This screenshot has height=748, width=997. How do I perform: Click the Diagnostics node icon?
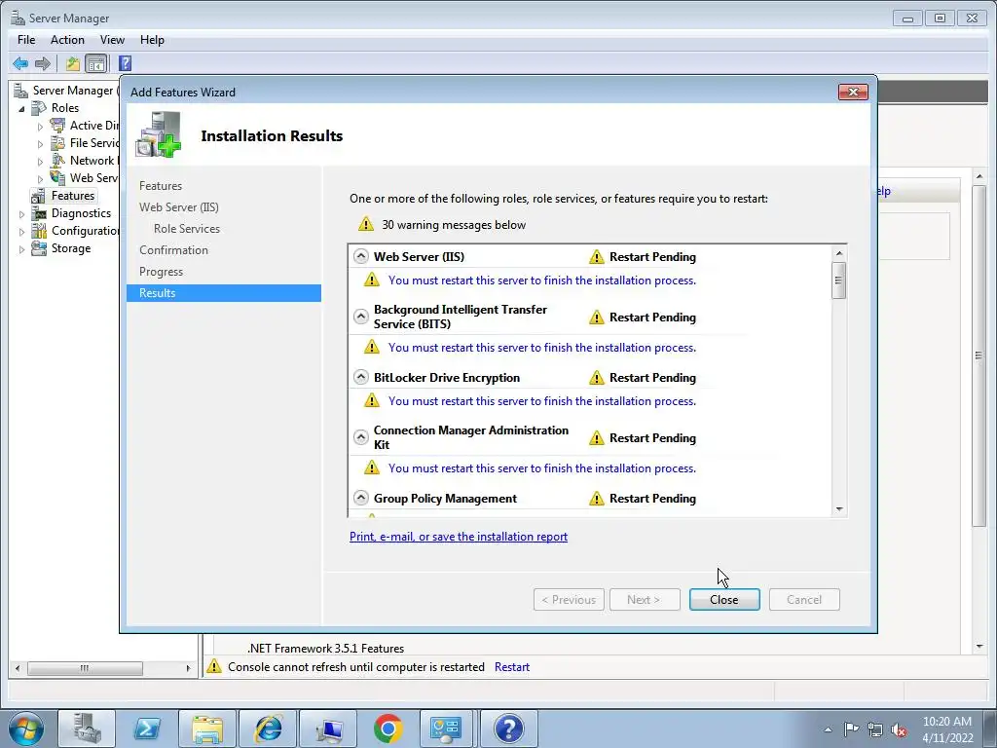point(39,213)
